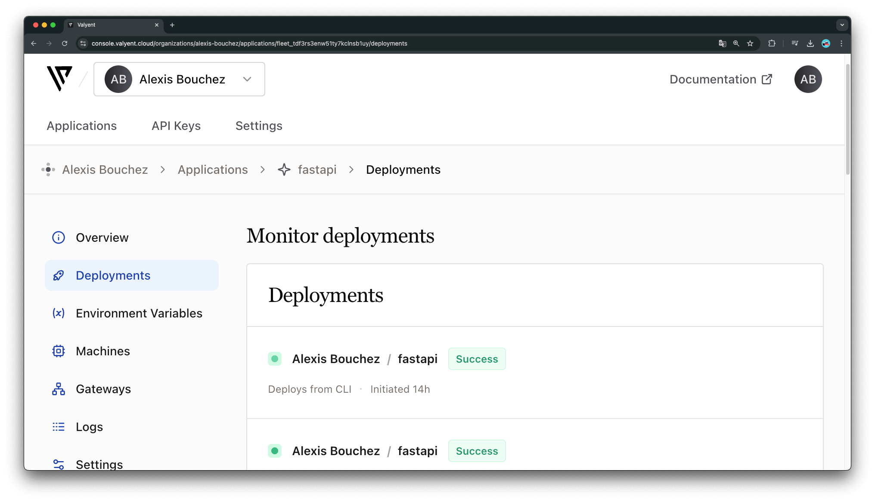Click the downloads icon in browser toolbar
Image resolution: width=875 pixels, height=502 pixels.
811,43
